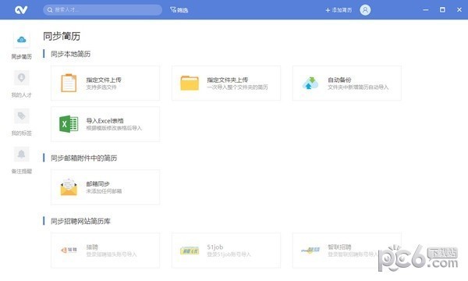Screen dimensions: 468x281
Task: Choose the 自动备份 card title
Action: coord(339,80)
